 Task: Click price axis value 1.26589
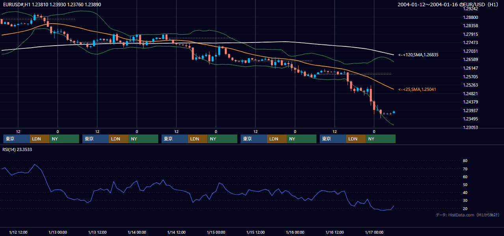click(x=470, y=59)
